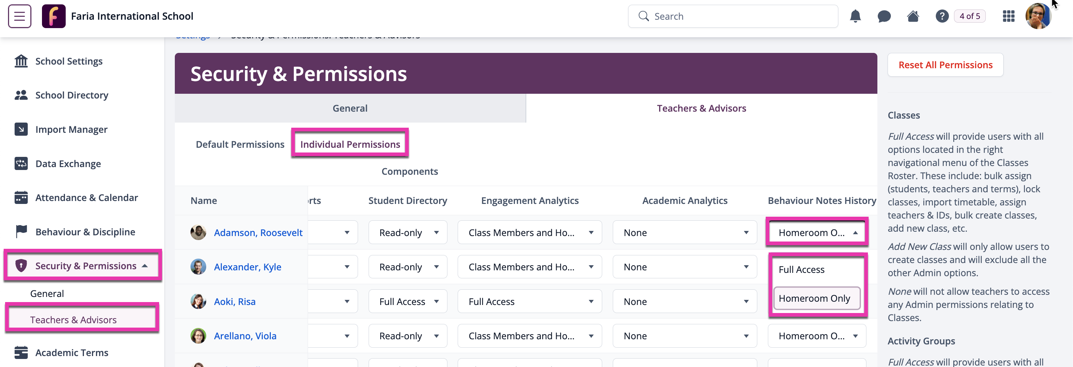Open Alexander, Kyle's profile link

pyautogui.click(x=247, y=267)
